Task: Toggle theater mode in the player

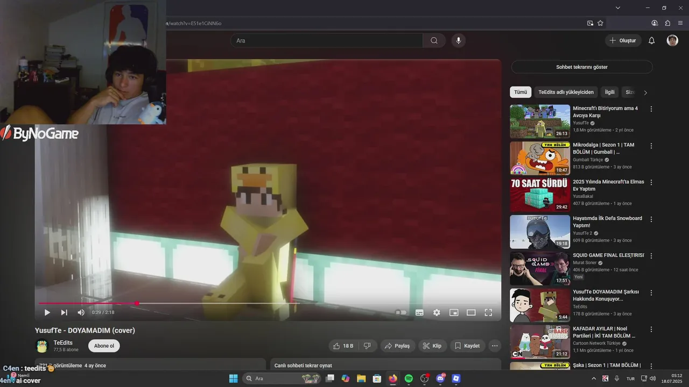Action: coord(471,312)
